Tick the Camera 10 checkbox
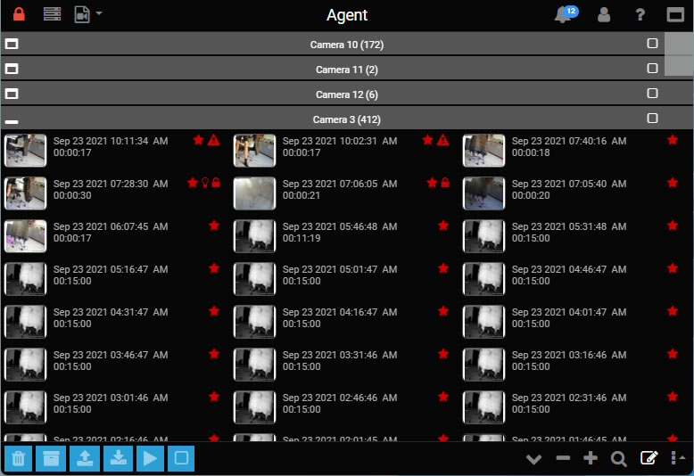694x476 pixels. pyautogui.click(x=652, y=44)
